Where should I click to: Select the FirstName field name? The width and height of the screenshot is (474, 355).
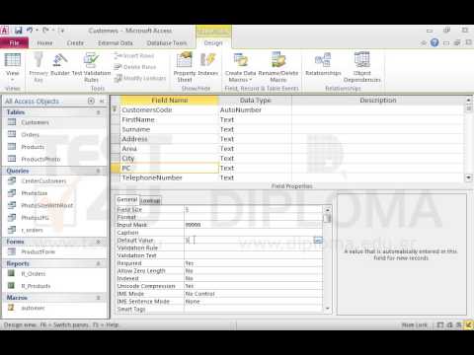(x=138, y=119)
